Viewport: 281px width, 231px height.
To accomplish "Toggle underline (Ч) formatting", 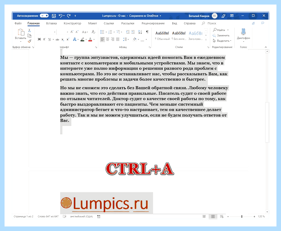I will click(x=49, y=39).
